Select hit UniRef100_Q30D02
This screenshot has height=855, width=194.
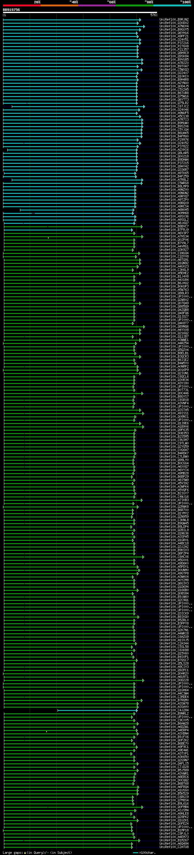tap(174, 23)
